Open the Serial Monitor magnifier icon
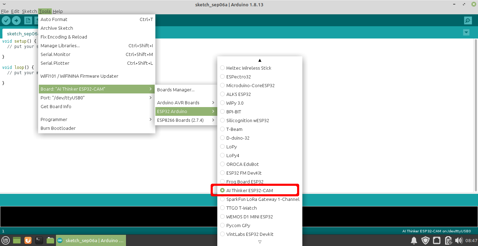478x246 pixels. [x=468, y=20]
